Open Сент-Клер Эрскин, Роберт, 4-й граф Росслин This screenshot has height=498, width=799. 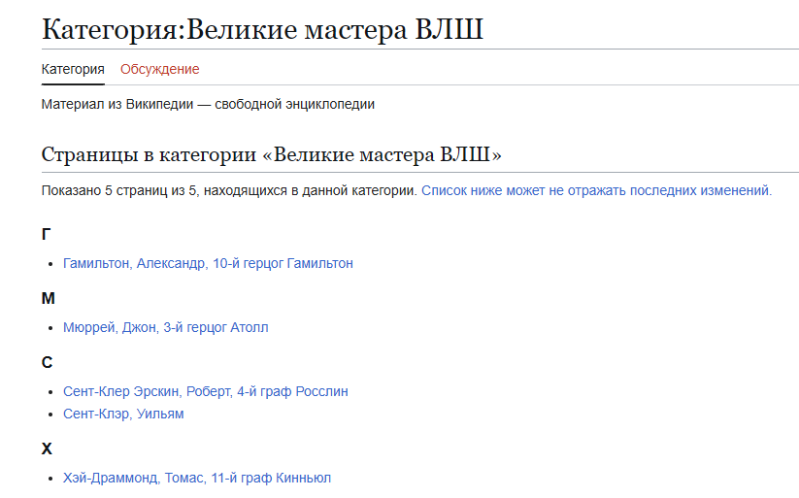pos(205,391)
